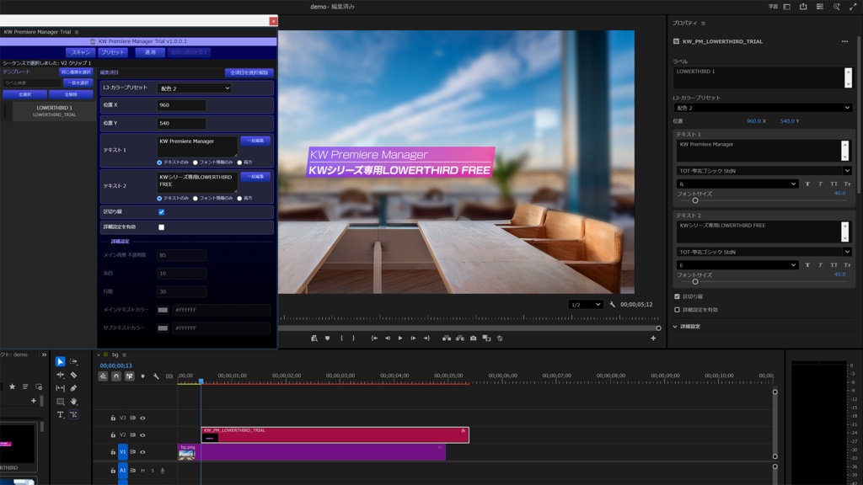Screen dimensions: 863x485
Task: Adjust テキスト 1 フォントサイズ slider
Action: click(x=695, y=200)
